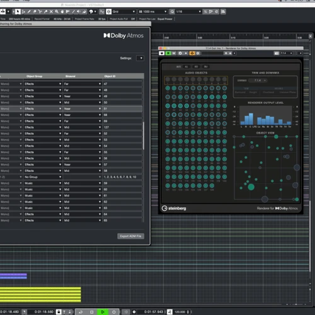Click the Object Group column header
The image size is (315, 315).
(x=35, y=76)
